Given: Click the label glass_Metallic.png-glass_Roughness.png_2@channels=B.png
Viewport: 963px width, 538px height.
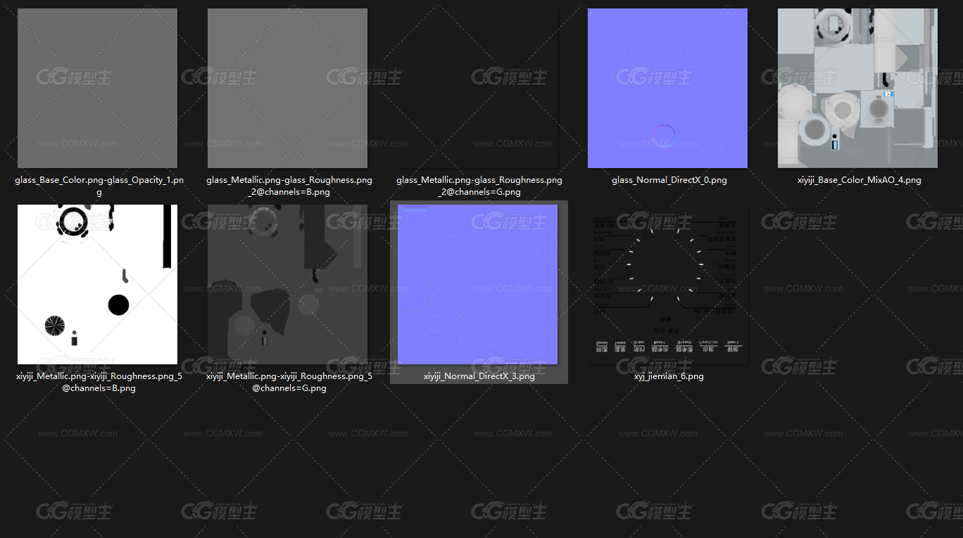Looking at the screenshot, I should 289,186.
